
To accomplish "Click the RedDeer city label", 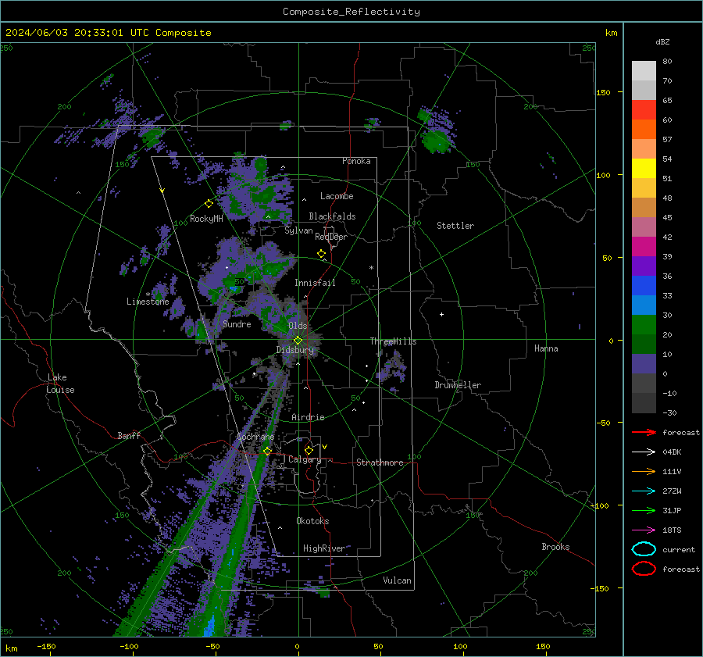I will pyautogui.click(x=331, y=237).
